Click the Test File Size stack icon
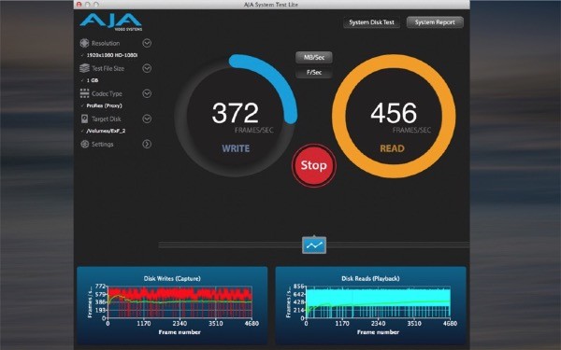 84,68
